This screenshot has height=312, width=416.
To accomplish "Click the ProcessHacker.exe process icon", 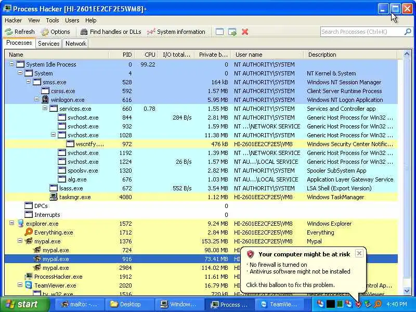I will click(x=29, y=277).
